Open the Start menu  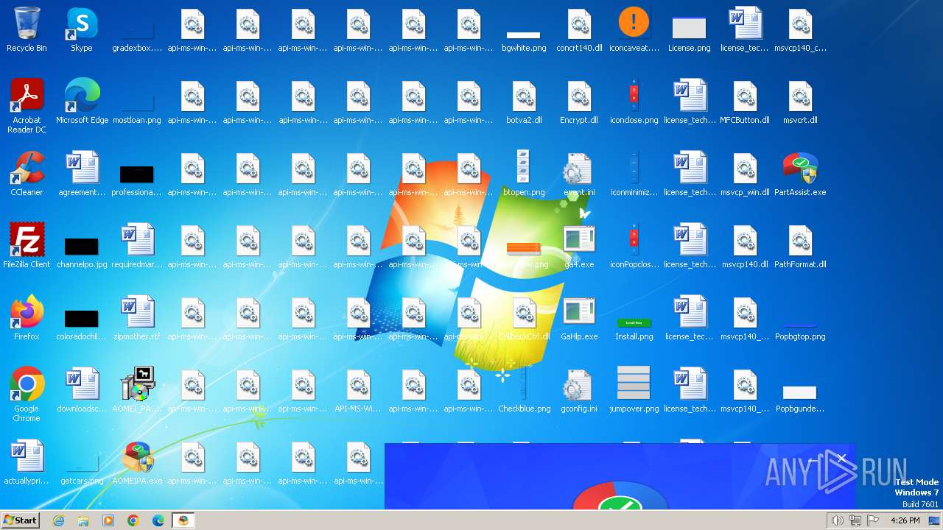click(21, 520)
